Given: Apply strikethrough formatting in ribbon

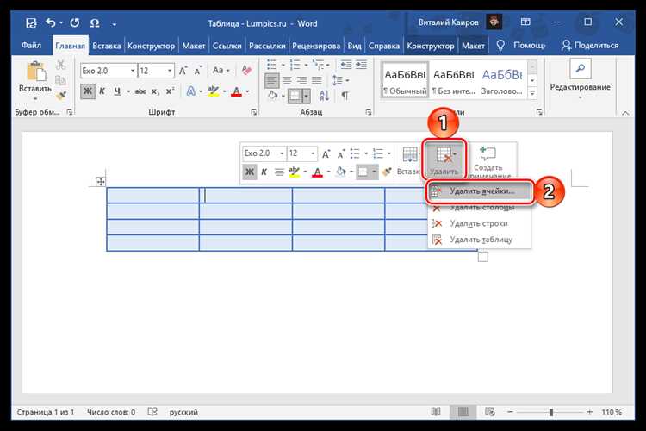Looking at the screenshot, I should point(140,91).
